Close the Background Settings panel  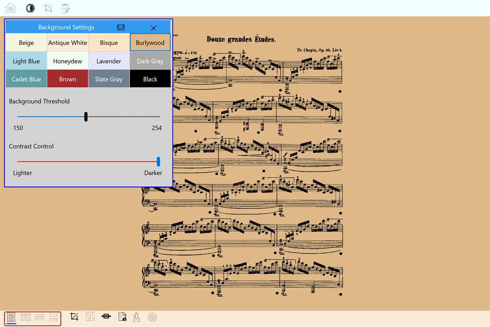[153, 28]
